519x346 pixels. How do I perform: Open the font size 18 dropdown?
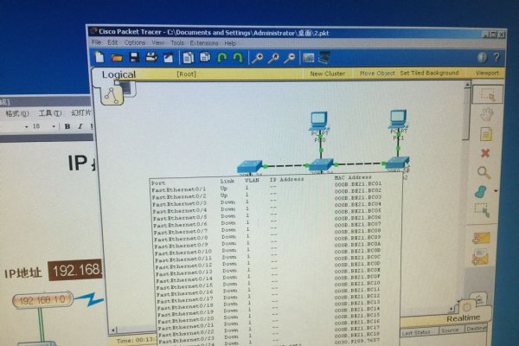(52, 126)
